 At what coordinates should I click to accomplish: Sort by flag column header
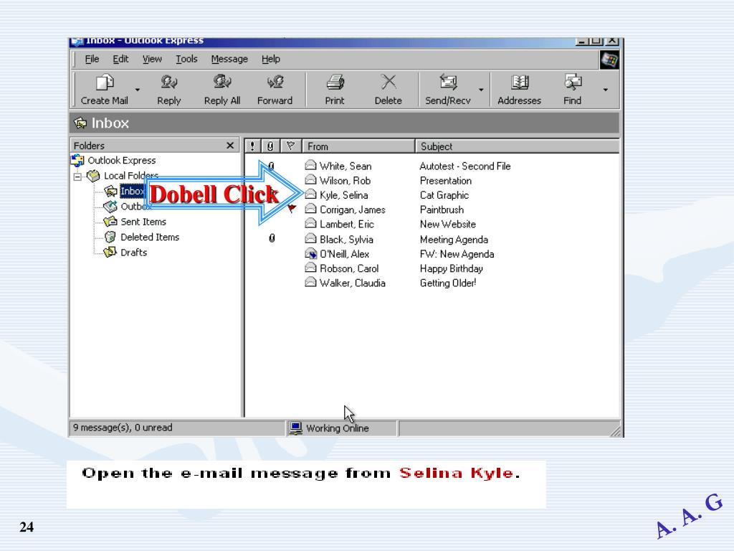pos(291,146)
